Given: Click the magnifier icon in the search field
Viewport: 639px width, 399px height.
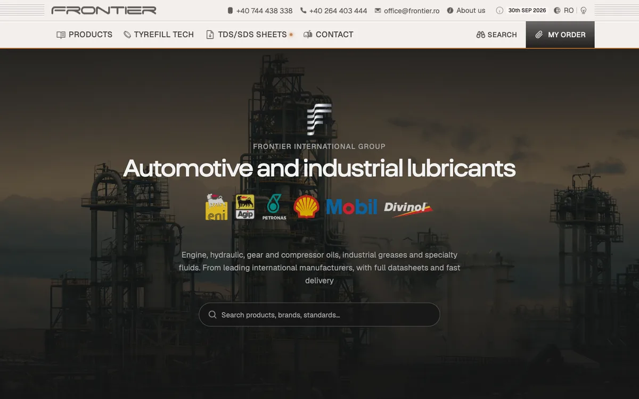Looking at the screenshot, I should (212, 314).
